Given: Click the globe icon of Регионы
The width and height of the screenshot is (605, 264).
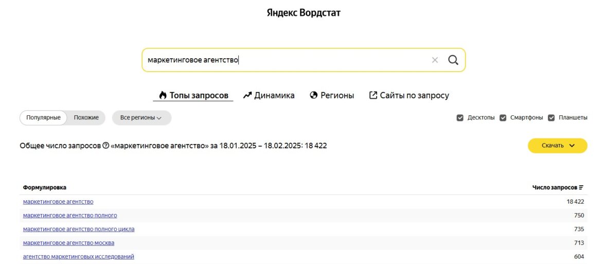Looking at the screenshot, I should click(x=314, y=95).
